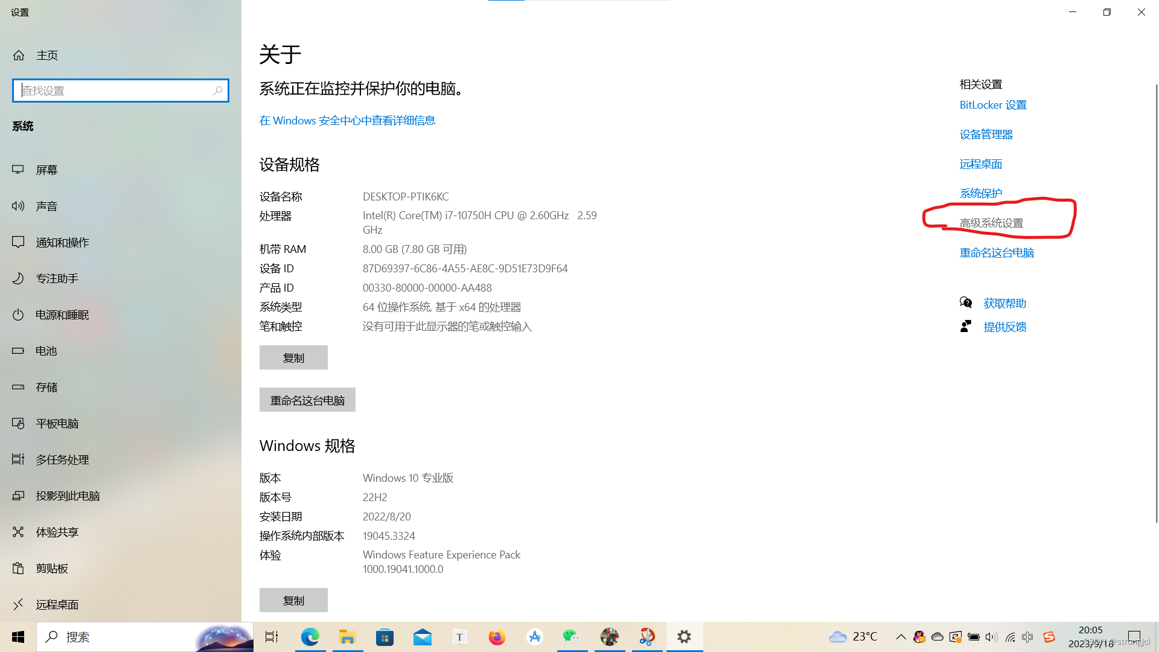Open Power and Sleep (电源和睡眠) icon

pos(18,315)
